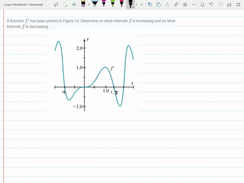The image size is (244, 183).
Task: Select the text/object selection tool
Action: coord(56,5)
